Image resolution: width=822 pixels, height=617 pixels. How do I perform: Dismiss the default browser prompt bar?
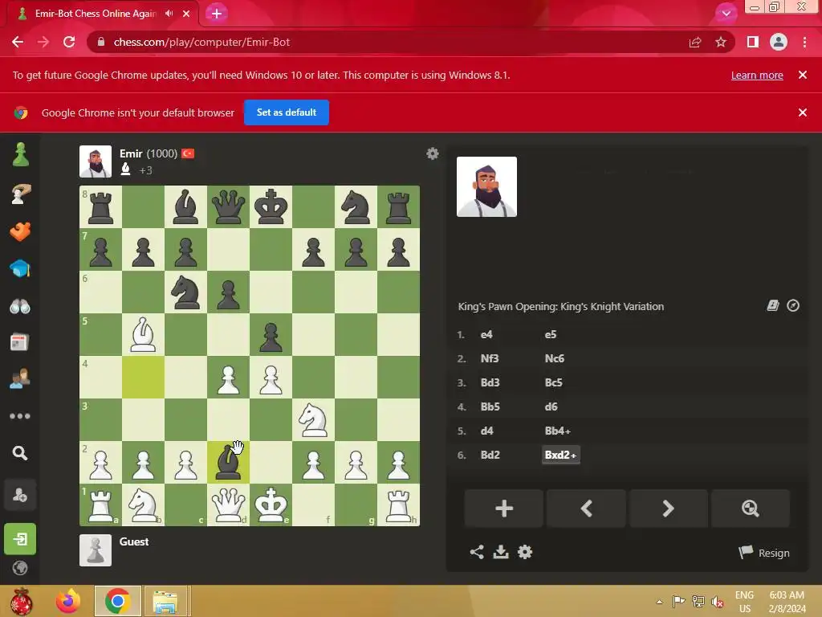pyautogui.click(x=802, y=112)
